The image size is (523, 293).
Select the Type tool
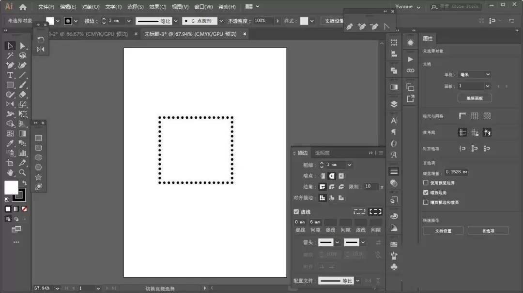tap(10, 75)
